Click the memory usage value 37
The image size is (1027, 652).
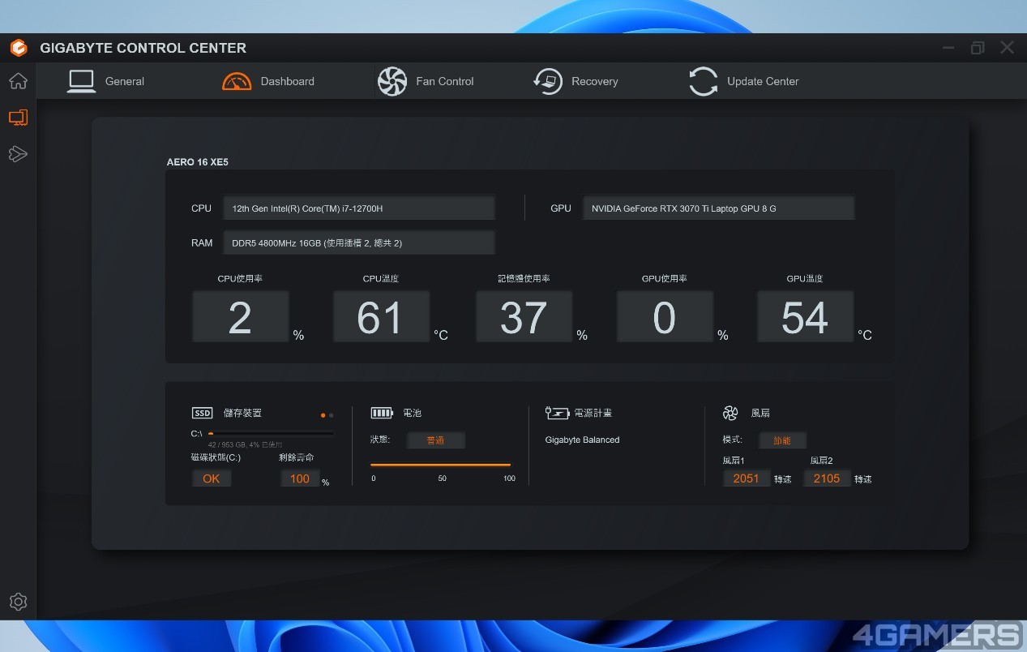point(524,317)
